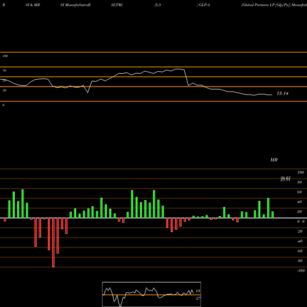Click the 'Global Partners LP (Glp/Pa)' title

[x=266, y=5]
